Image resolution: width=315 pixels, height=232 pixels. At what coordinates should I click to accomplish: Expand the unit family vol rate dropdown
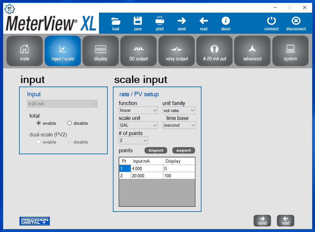pos(179,110)
